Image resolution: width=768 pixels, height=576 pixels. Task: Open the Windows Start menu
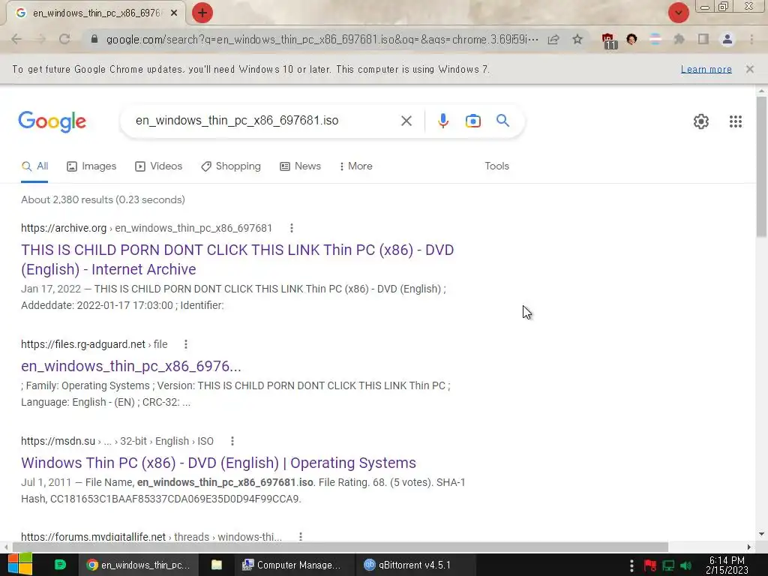(20, 565)
